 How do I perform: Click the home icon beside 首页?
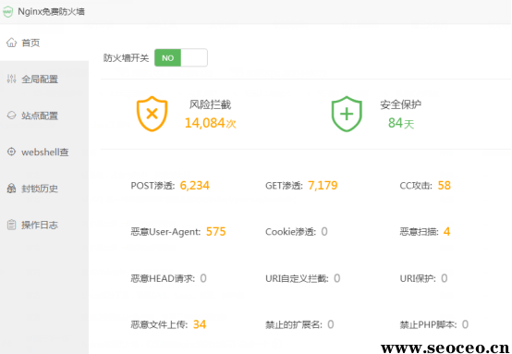[11, 43]
